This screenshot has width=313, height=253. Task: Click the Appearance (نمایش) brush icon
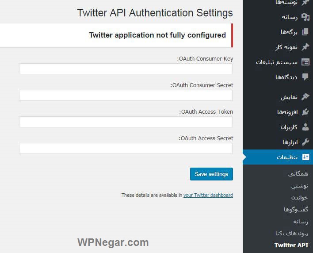[305, 97]
